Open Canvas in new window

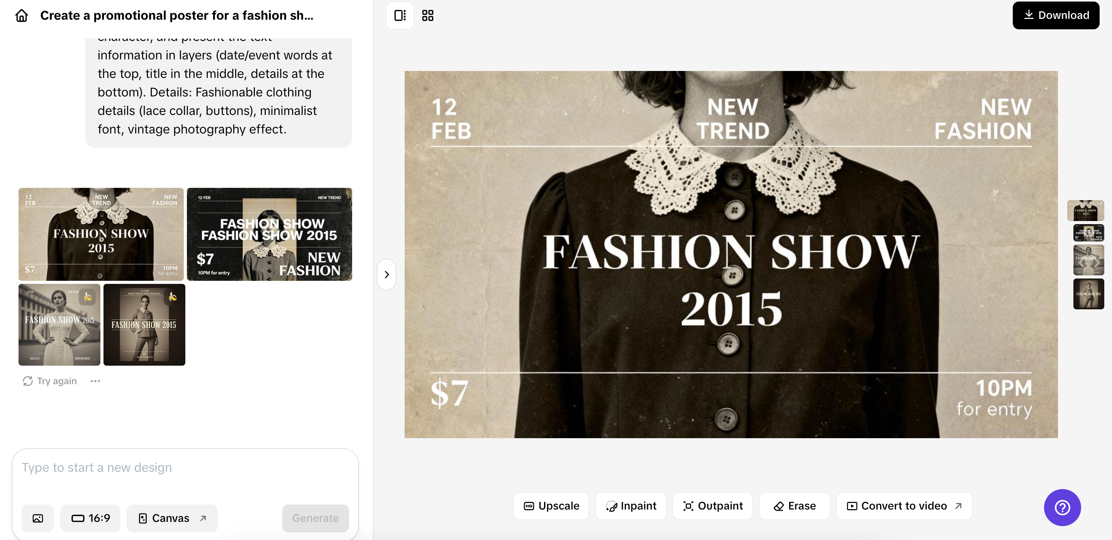[x=172, y=518]
